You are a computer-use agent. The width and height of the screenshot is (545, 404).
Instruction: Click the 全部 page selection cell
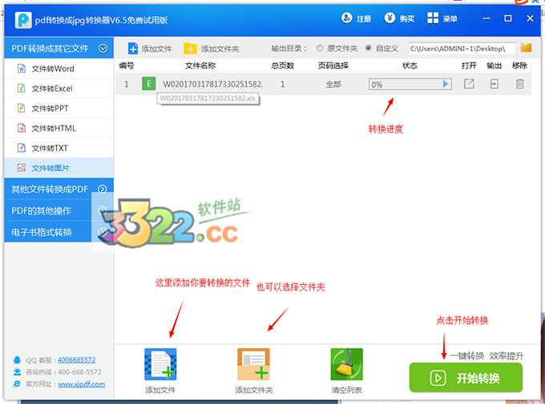coord(333,84)
